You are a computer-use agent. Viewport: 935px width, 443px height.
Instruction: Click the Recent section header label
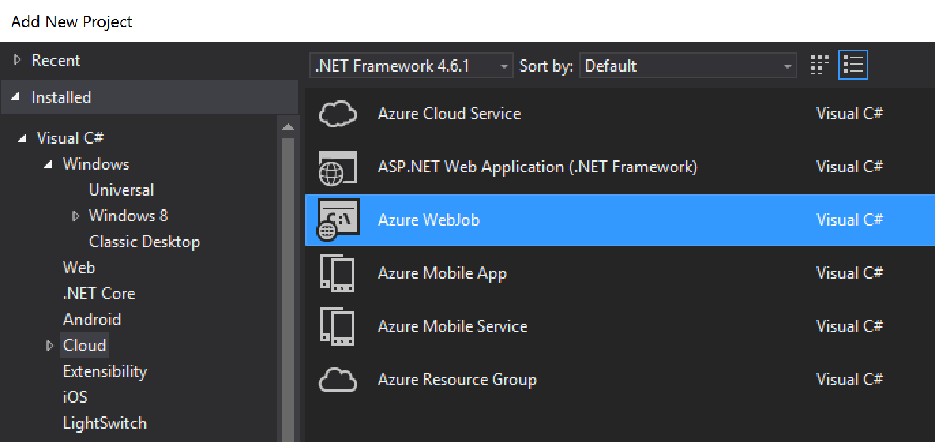56,61
